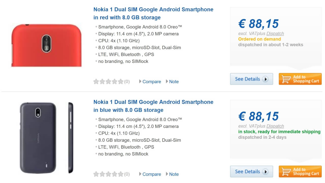The width and height of the screenshot is (325, 183).
Task: Click shopping cart icon for blue Nokia 1
Action: (x=286, y=172)
